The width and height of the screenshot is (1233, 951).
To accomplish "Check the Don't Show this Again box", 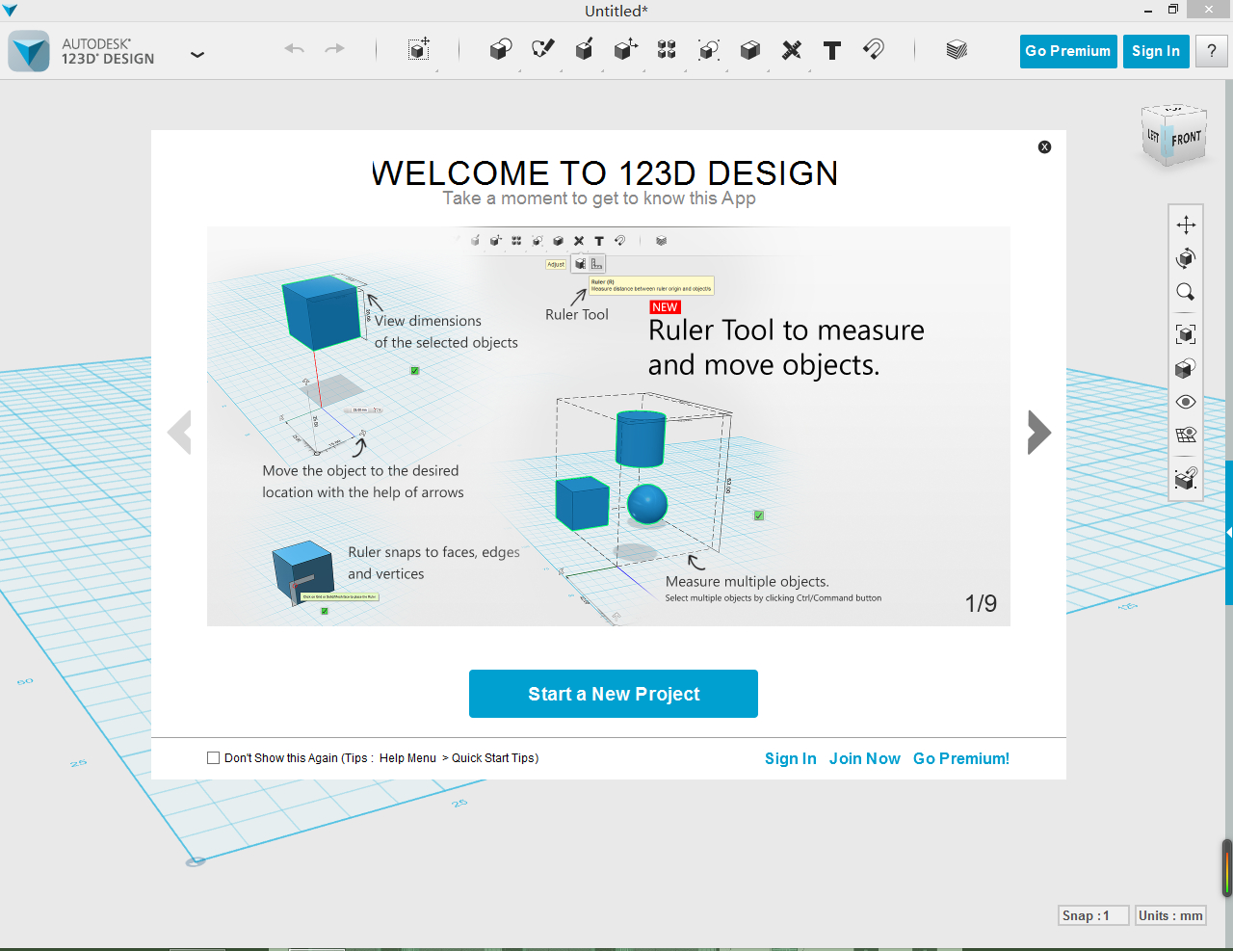I will 214,758.
